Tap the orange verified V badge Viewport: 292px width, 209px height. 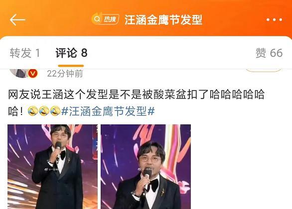(33, 74)
